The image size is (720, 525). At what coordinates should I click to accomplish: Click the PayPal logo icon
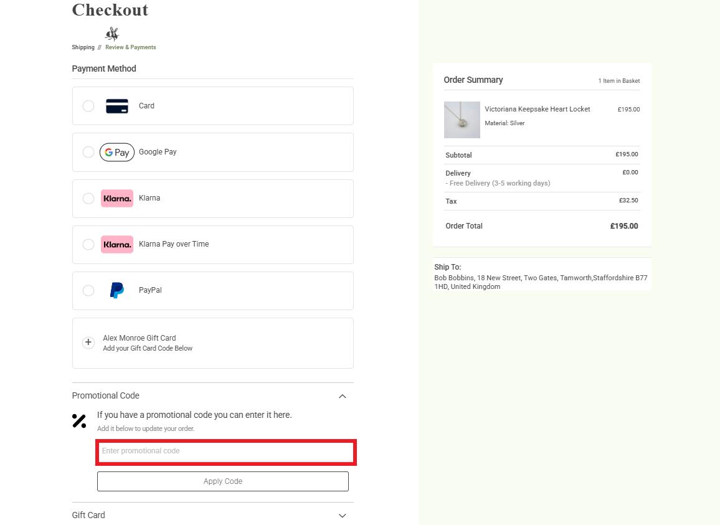point(117,290)
